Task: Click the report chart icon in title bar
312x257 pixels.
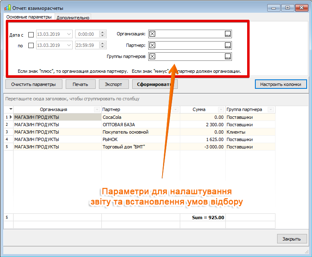Action: [7, 8]
